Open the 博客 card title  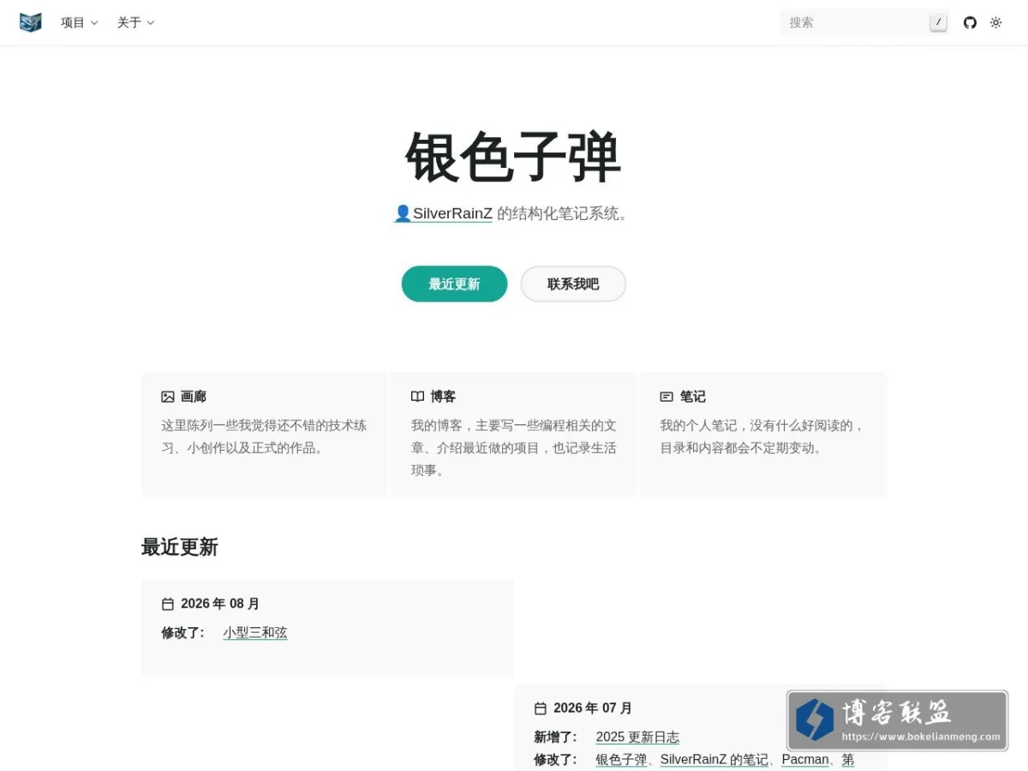[x=443, y=397]
